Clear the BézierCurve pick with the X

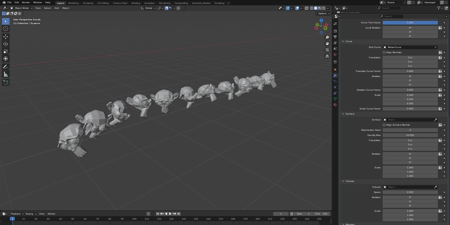[435, 47]
